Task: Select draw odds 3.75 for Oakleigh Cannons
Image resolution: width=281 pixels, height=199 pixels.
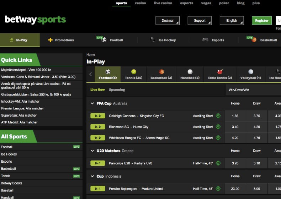Action: [x=257, y=116]
